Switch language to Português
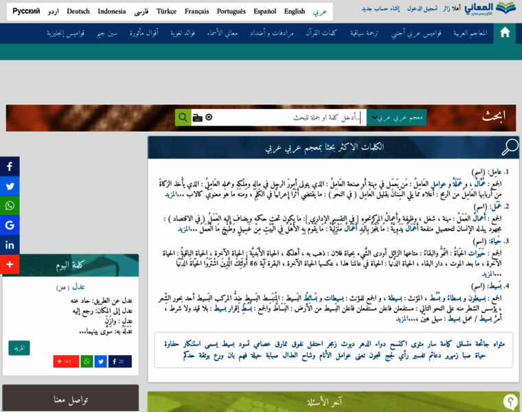 coord(231,12)
